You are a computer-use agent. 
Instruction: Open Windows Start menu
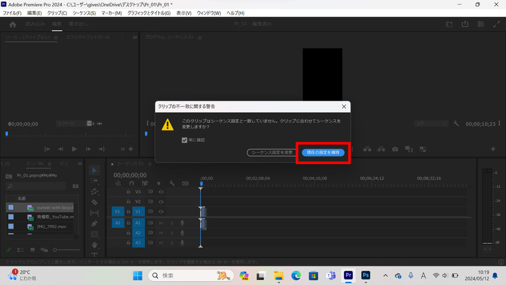(138, 275)
